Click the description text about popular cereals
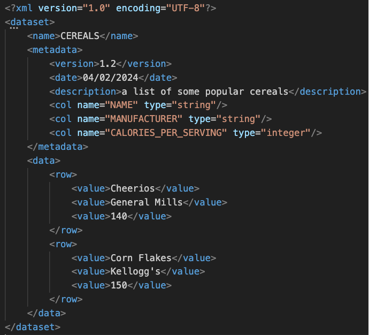Screen dimensions: 369x335 pyautogui.click(x=205, y=91)
